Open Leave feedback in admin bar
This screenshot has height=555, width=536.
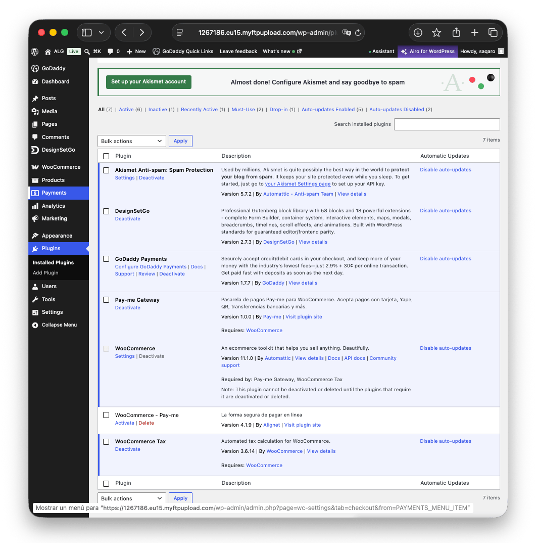point(238,52)
